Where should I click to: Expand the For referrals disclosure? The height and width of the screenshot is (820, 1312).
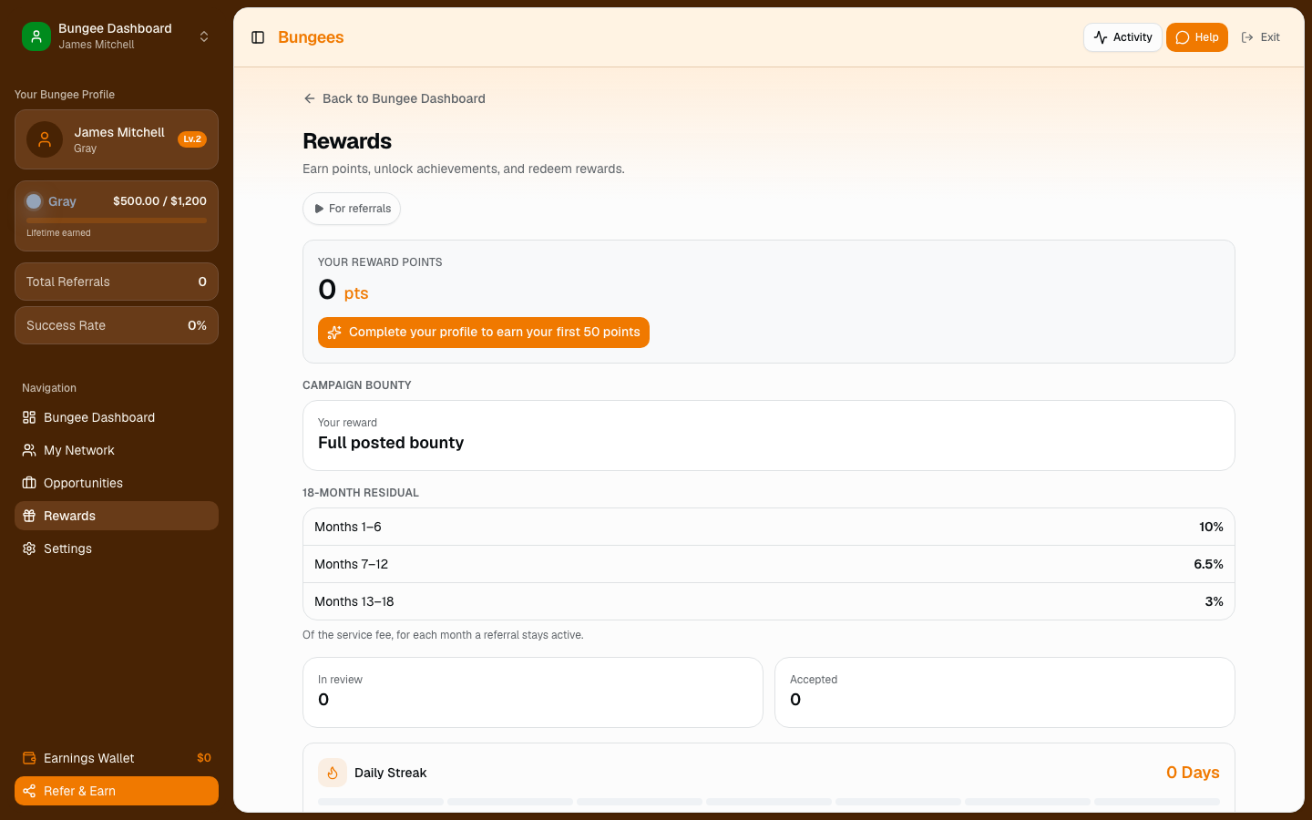[352, 209]
